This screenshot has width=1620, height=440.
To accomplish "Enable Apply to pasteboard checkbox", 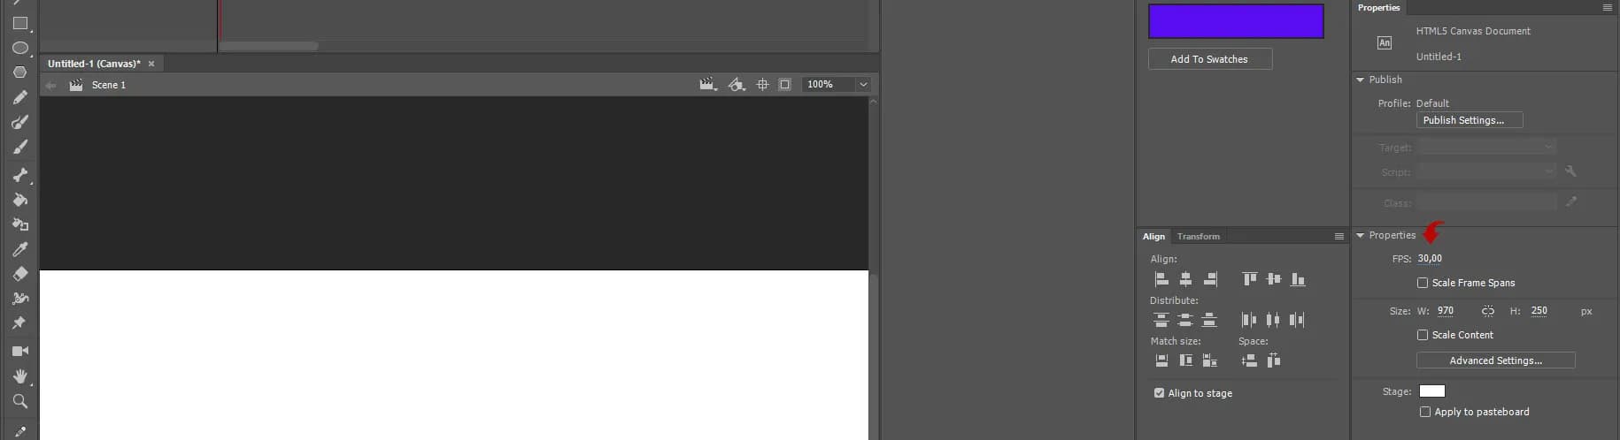I will pos(1424,412).
